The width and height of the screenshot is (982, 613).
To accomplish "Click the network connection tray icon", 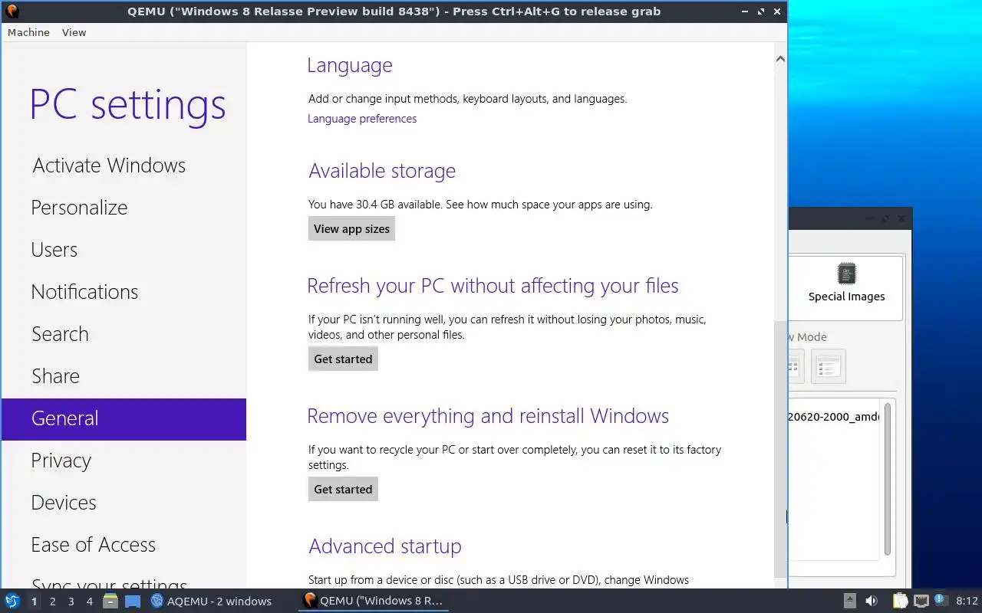I will tap(921, 601).
